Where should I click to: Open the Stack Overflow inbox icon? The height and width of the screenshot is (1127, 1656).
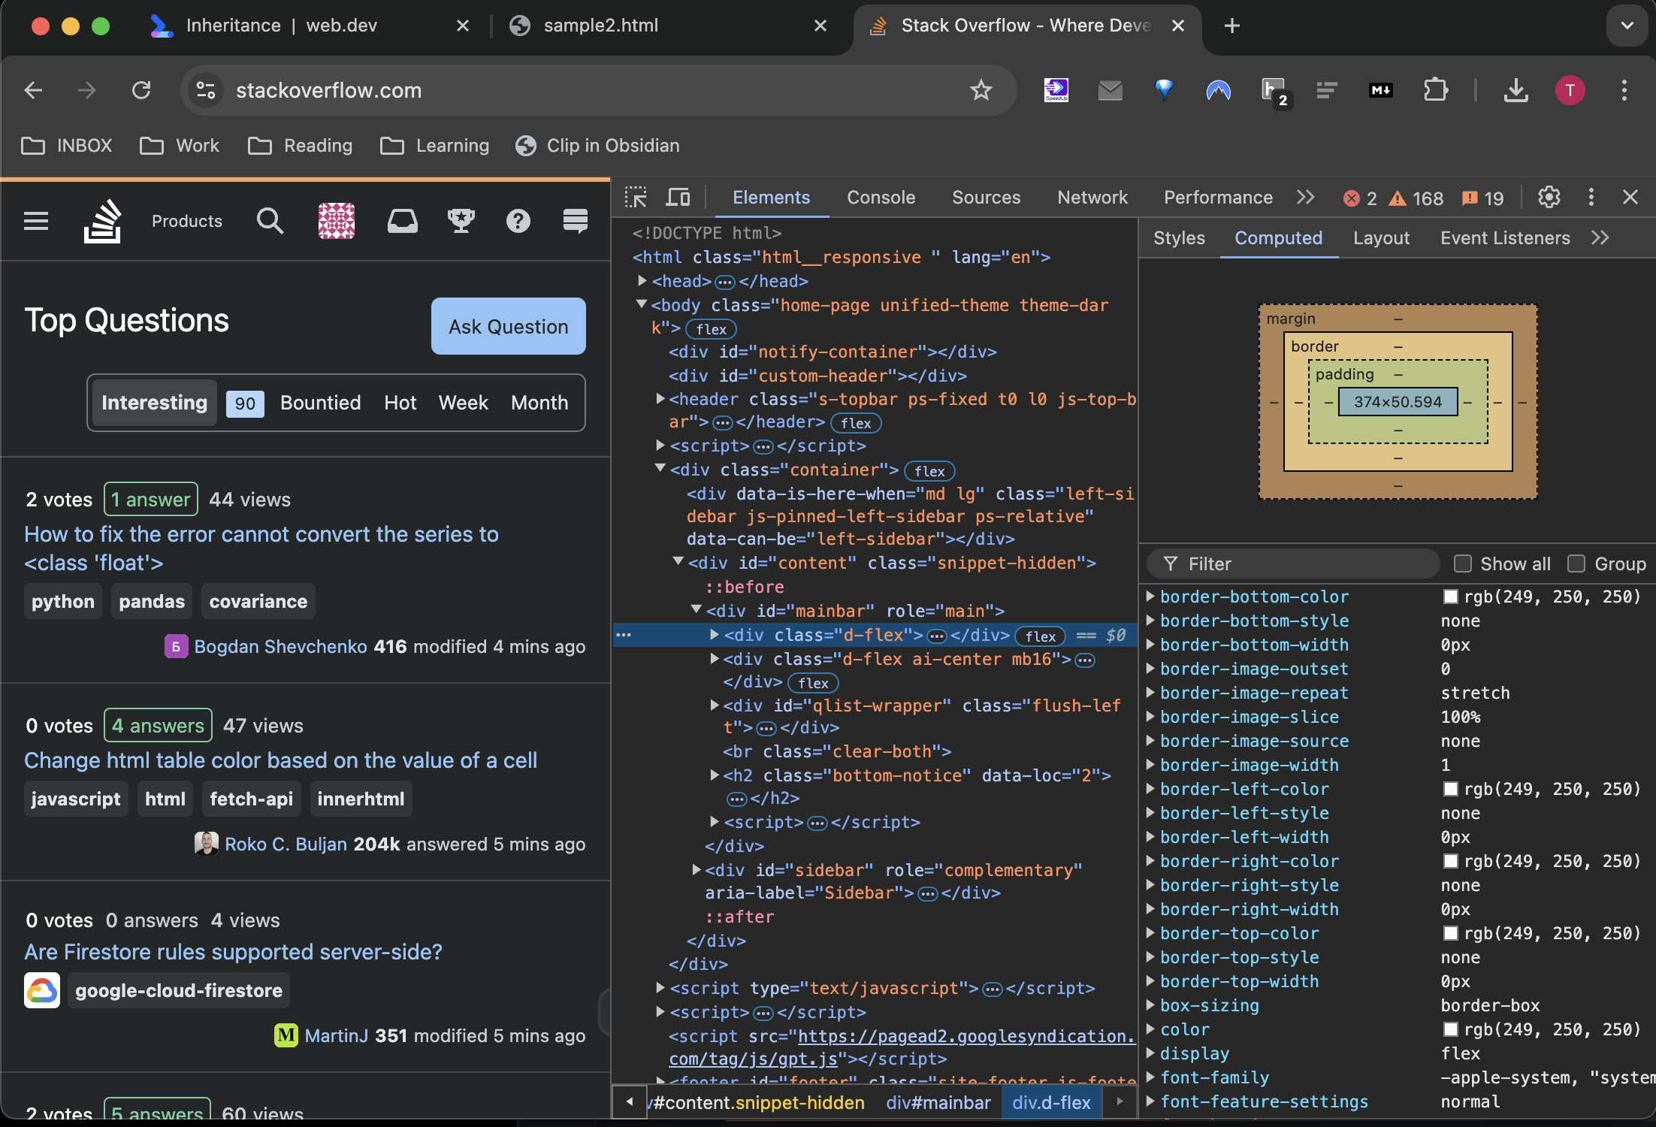click(403, 221)
